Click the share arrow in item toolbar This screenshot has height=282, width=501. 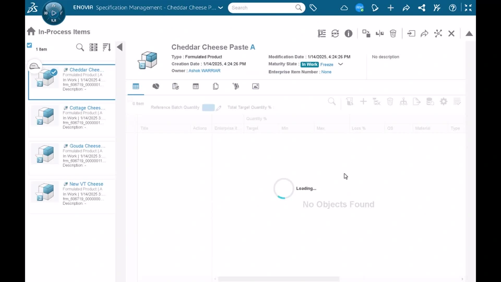coord(424,33)
